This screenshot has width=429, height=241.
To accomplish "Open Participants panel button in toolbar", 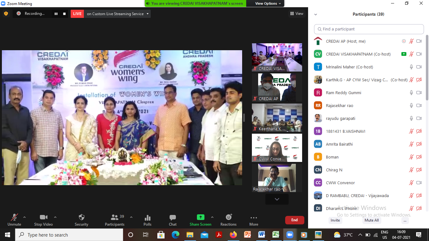I will click(x=115, y=220).
